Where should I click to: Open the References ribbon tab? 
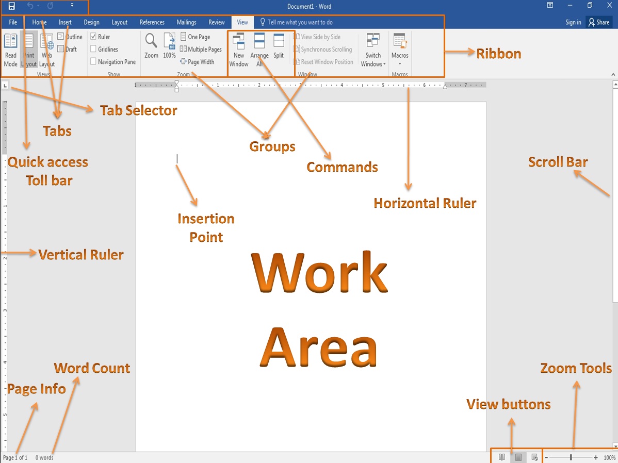click(152, 22)
